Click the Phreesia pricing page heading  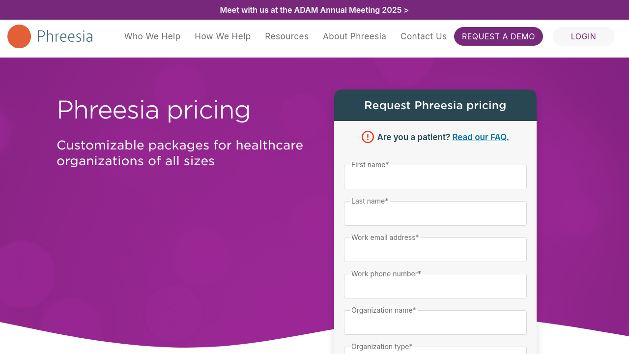153,110
